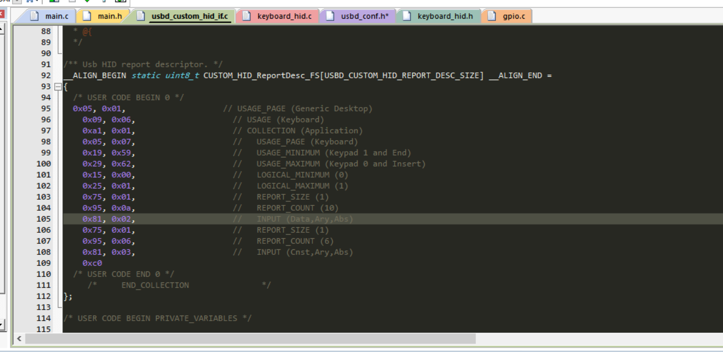The image size is (723, 352).
Task: Click line number 112 in the gutter
Action: pyautogui.click(x=43, y=296)
